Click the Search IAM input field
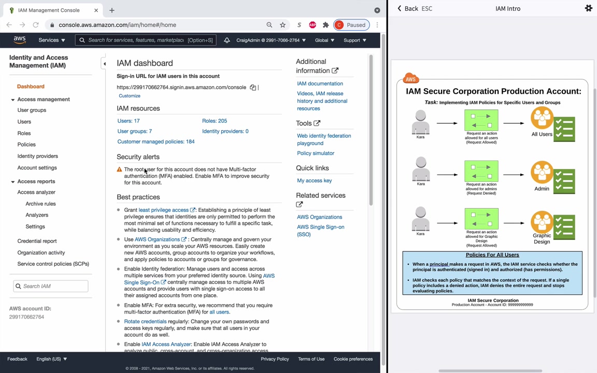The width and height of the screenshot is (597, 373). point(51,286)
